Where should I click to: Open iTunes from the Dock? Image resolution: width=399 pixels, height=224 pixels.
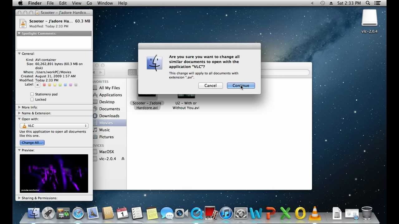pos(226,213)
